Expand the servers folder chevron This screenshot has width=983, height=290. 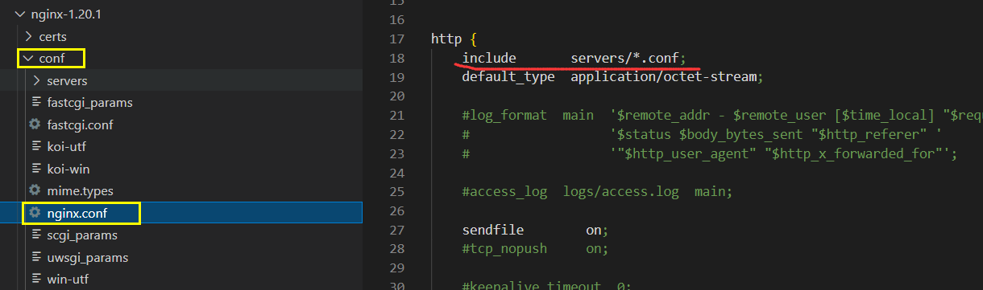(36, 81)
